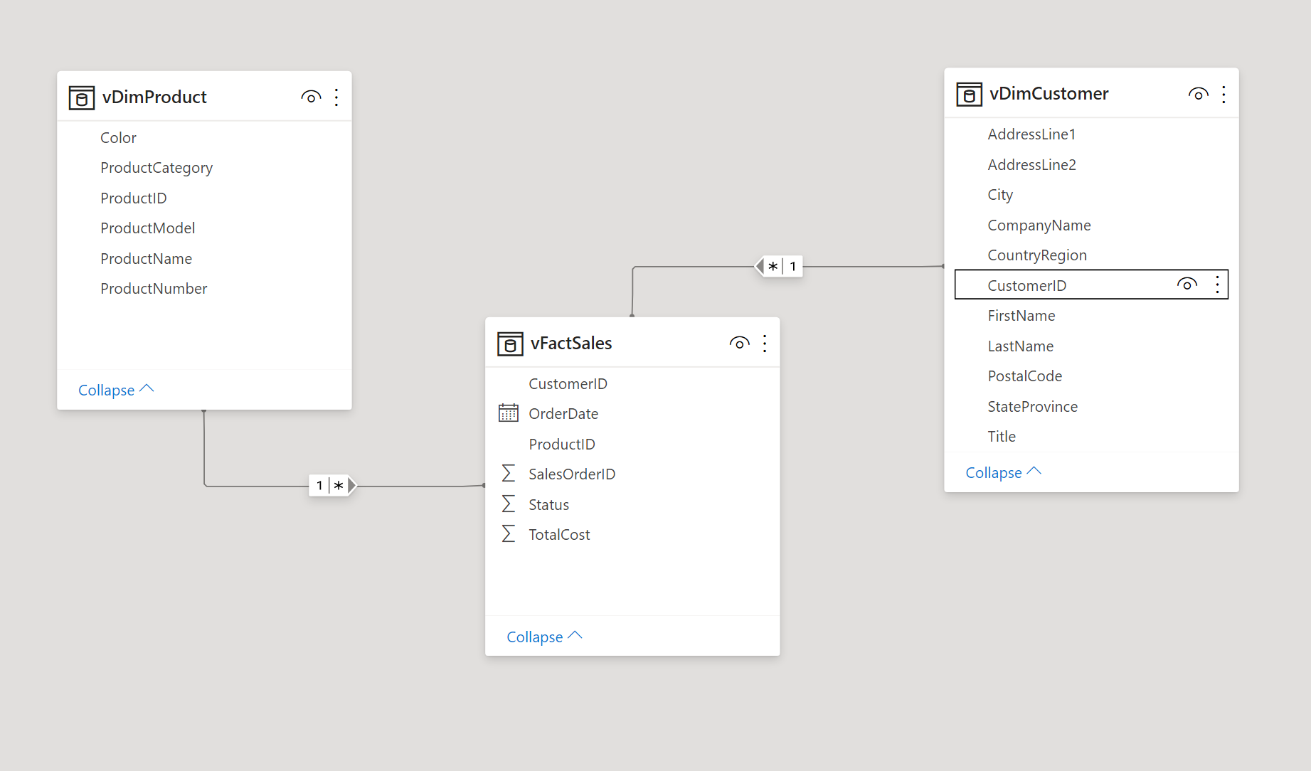Open vFactSales more options menu
Viewport: 1311px width, 771px height.
tap(765, 344)
